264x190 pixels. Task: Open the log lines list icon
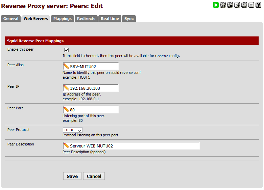[x=251, y=5]
